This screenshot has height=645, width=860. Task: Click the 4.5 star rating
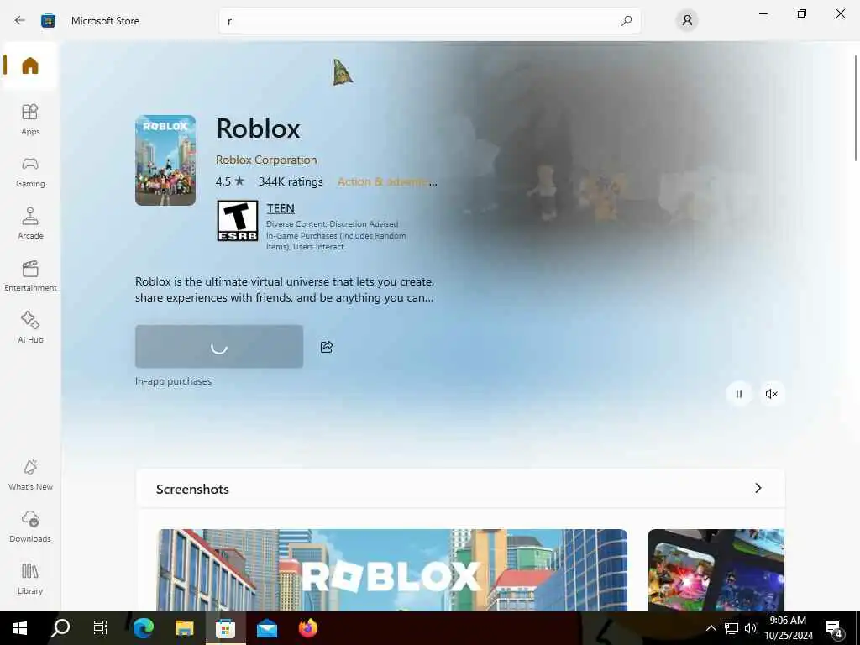(230, 181)
